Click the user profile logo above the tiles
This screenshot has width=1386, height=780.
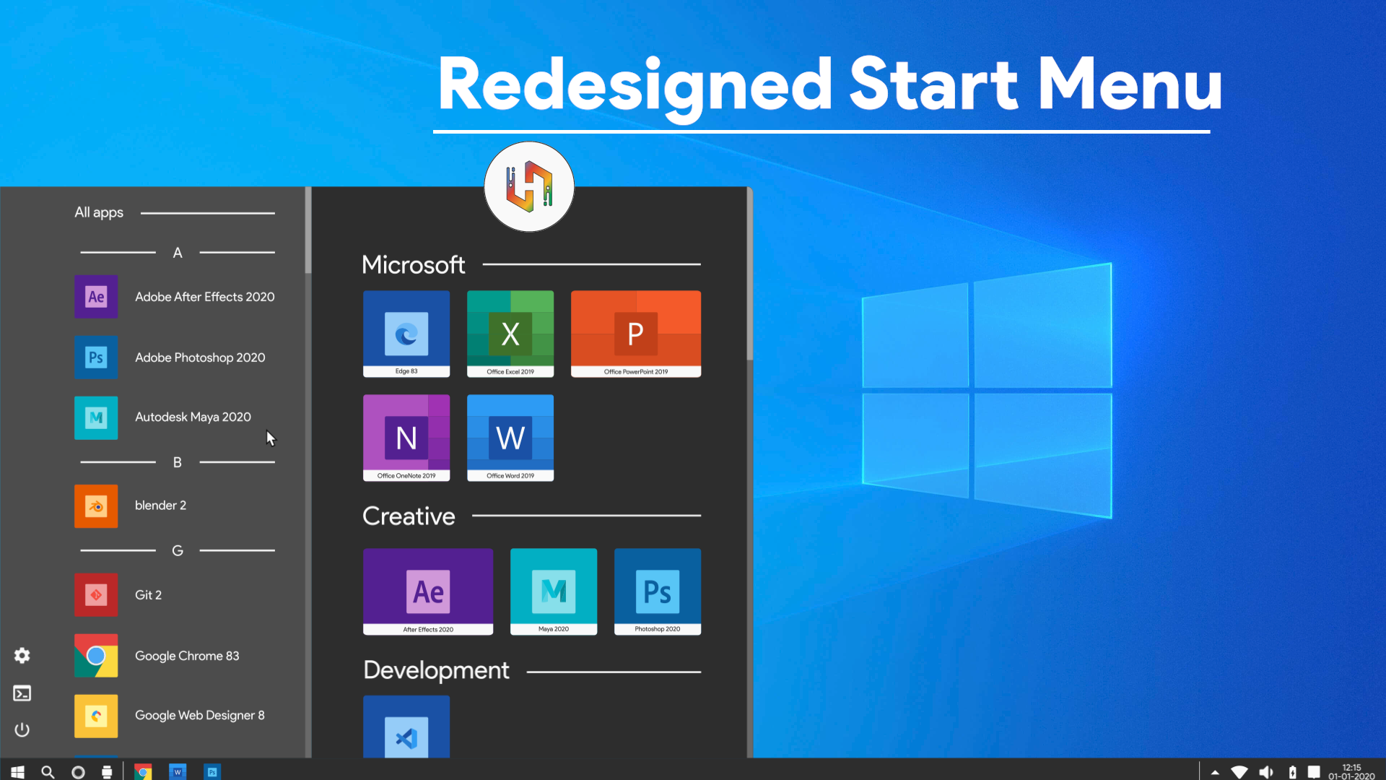coord(529,186)
